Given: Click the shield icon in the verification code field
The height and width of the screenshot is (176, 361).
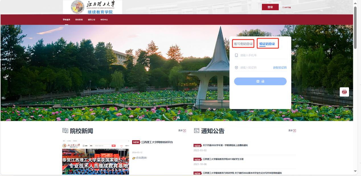Looking at the screenshot, I should 236,67.
